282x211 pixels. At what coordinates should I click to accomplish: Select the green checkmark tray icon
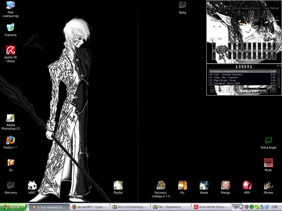click(x=256, y=207)
